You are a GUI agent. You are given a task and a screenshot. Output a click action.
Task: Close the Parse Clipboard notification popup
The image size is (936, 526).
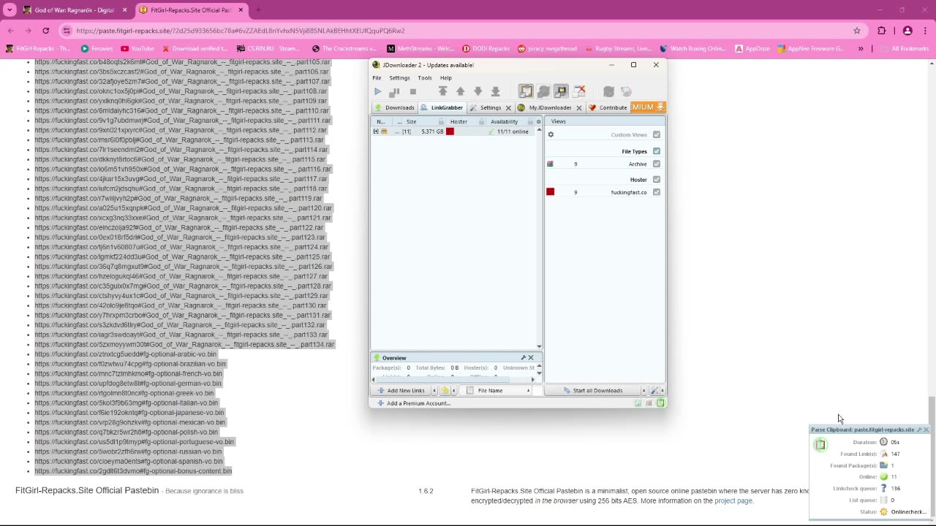tap(926, 430)
